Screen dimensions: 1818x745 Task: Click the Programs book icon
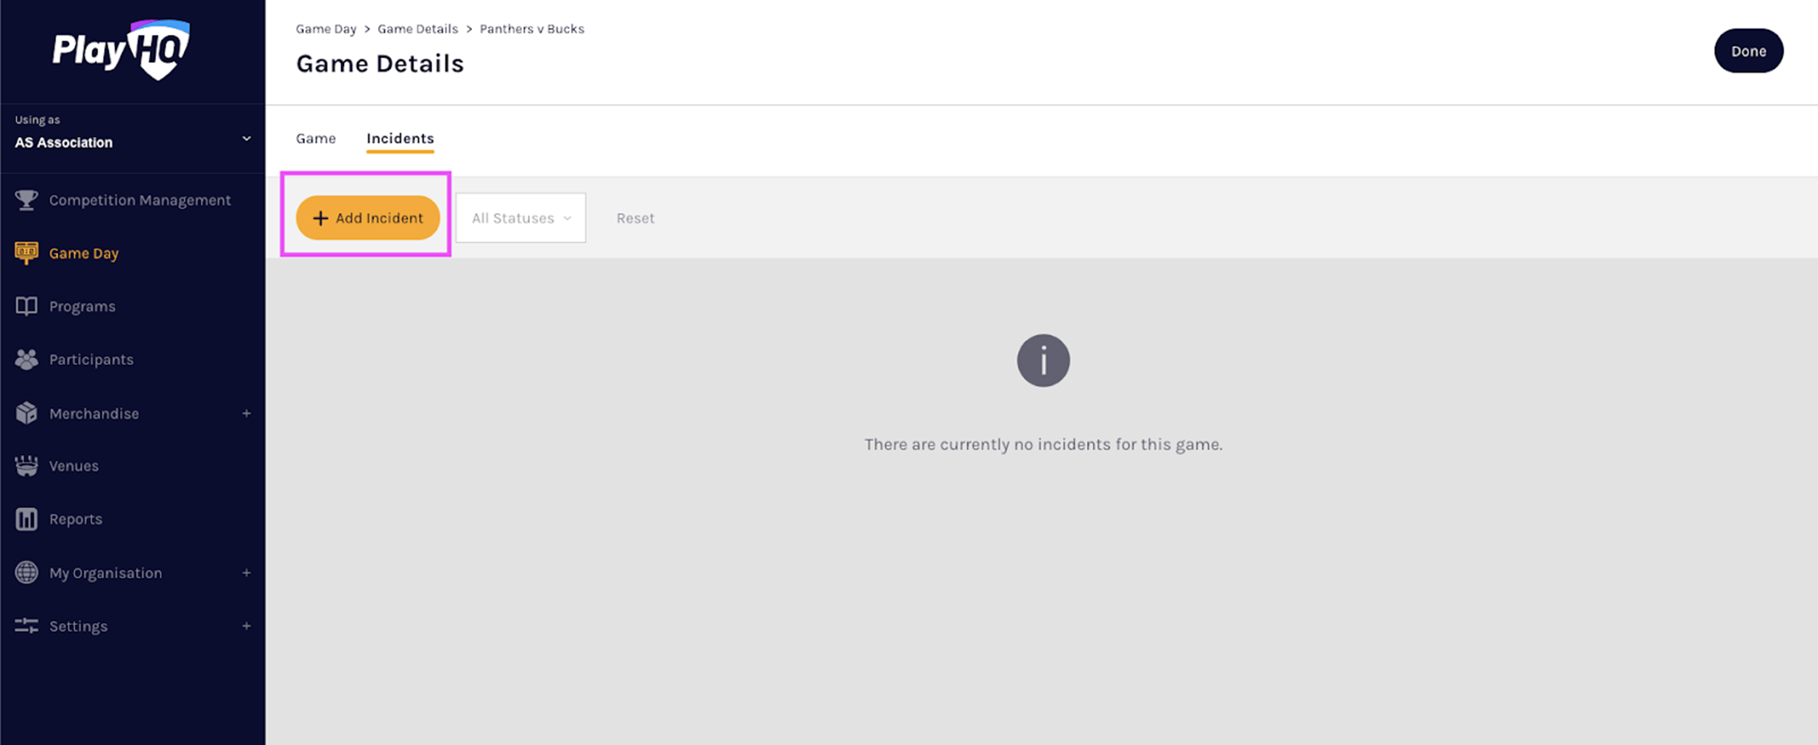(x=27, y=306)
